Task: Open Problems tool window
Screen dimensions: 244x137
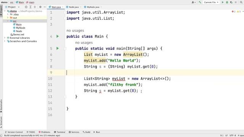Action: tap(44, 132)
